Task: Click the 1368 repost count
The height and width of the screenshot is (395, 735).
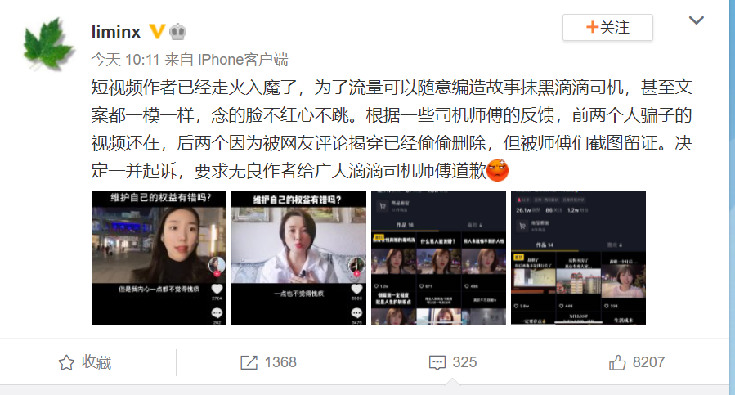Action: click(x=280, y=362)
